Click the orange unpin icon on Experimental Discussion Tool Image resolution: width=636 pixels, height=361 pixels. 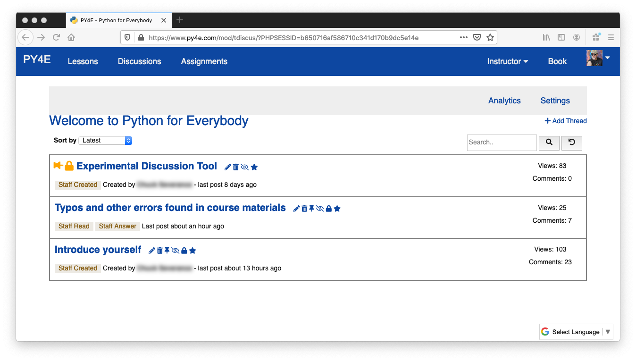[x=58, y=166]
